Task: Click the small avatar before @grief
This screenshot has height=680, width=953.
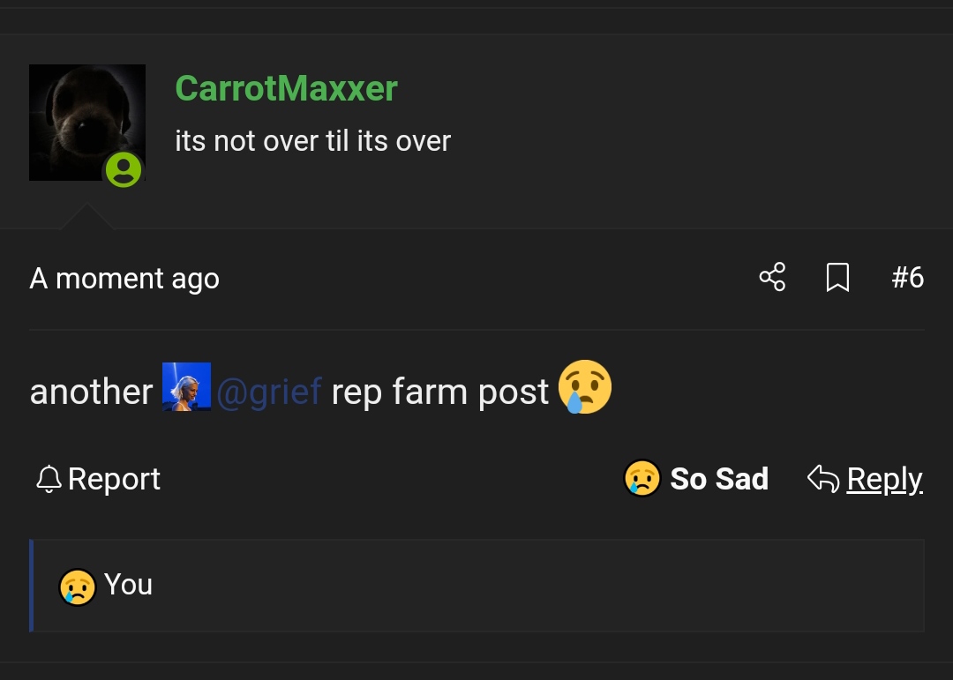Action: pos(186,387)
